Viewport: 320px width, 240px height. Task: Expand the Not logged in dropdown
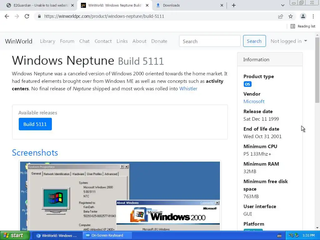[289, 41]
